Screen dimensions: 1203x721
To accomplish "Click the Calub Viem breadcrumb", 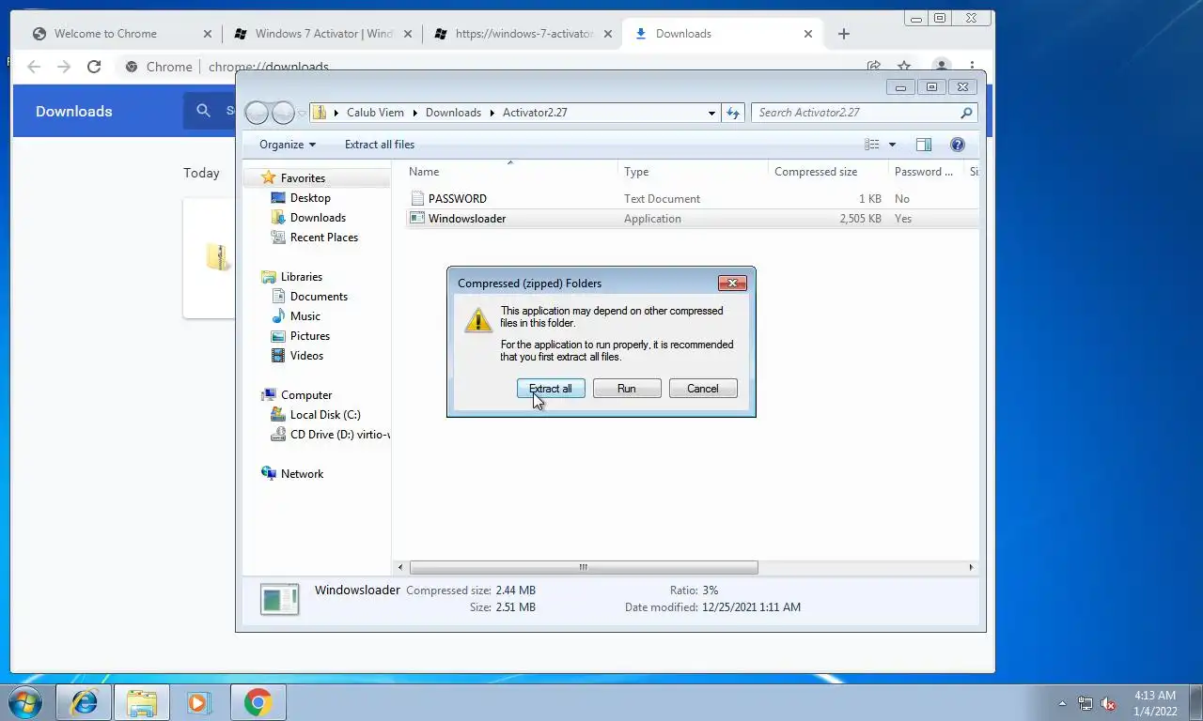I will coord(375,113).
